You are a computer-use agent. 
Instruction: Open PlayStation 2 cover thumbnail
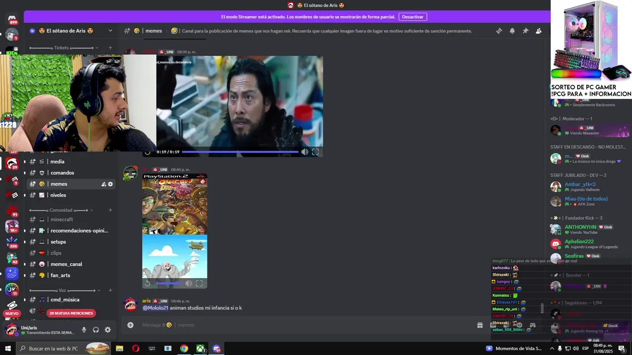[175, 204]
